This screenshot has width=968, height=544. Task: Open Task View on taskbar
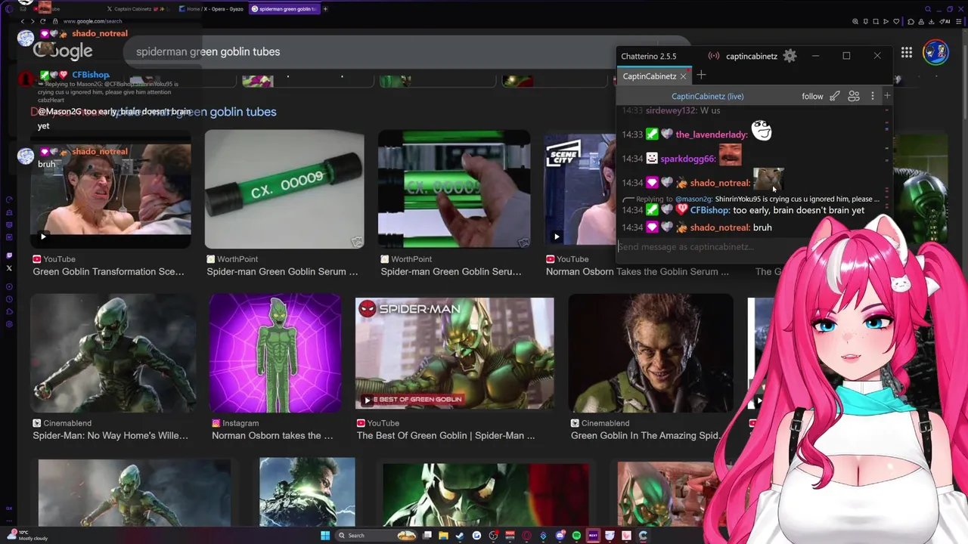click(x=427, y=535)
